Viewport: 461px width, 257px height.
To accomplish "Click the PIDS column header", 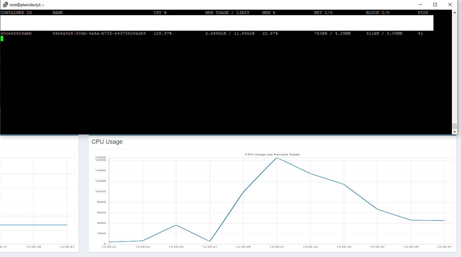I will [x=423, y=13].
